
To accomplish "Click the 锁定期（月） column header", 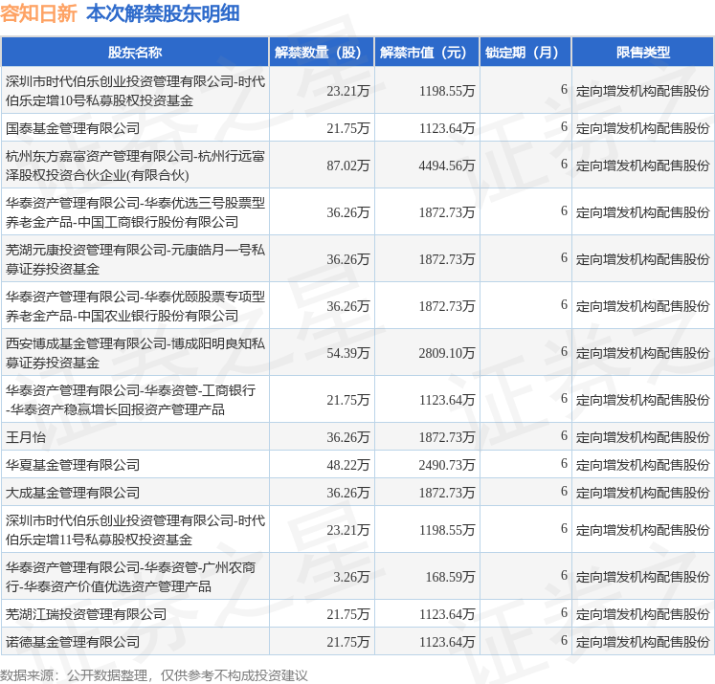I will (525, 53).
